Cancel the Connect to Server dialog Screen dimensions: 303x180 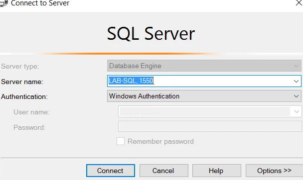point(164,171)
